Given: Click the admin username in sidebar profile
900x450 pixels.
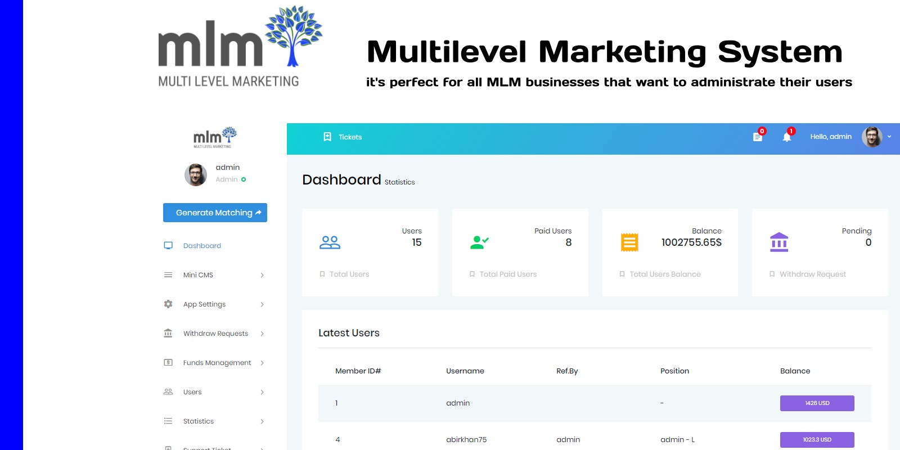Looking at the screenshot, I should click(228, 168).
